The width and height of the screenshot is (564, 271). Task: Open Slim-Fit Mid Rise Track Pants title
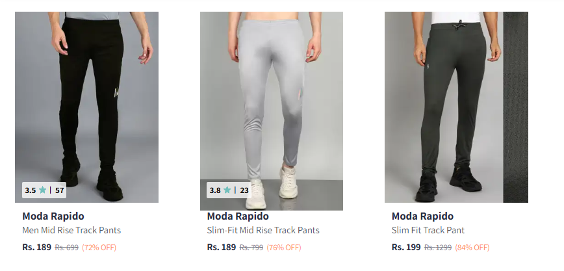(263, 230)
